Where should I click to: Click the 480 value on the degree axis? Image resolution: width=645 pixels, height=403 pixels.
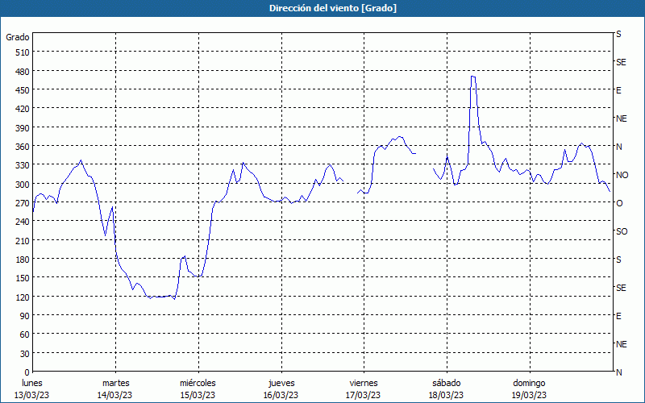tap(23, 71)
